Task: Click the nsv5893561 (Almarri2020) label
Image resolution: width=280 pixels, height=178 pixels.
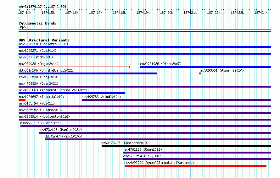Action: [x=221, y=70]
